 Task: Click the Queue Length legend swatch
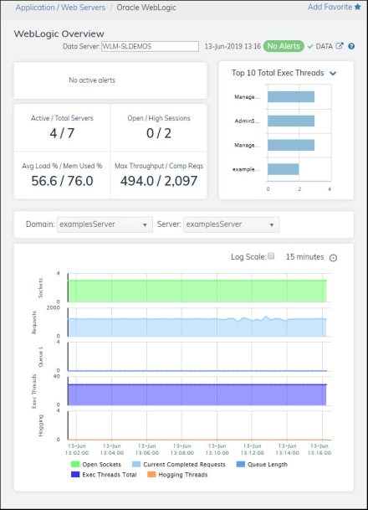pos(241,464)
